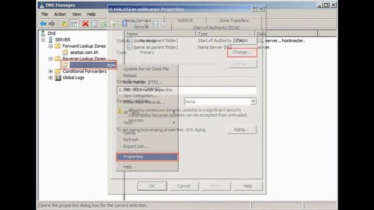Switch to the WINS-R tab
Screen dimensions: 374x210
tap(185, 20)
